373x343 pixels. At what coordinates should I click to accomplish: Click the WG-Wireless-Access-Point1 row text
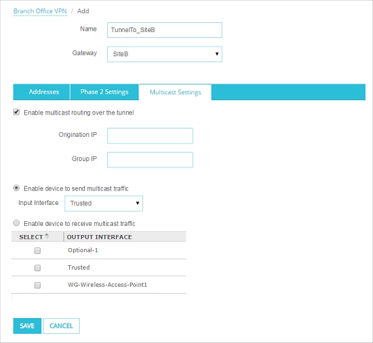[107, 285]
